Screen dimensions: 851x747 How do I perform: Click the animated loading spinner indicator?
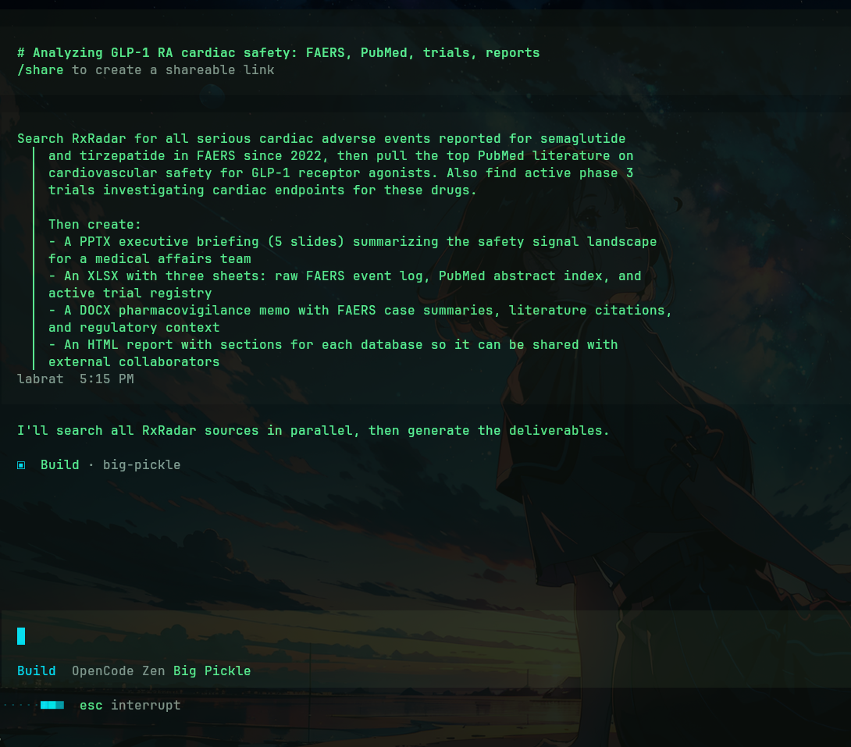point(52,705)
